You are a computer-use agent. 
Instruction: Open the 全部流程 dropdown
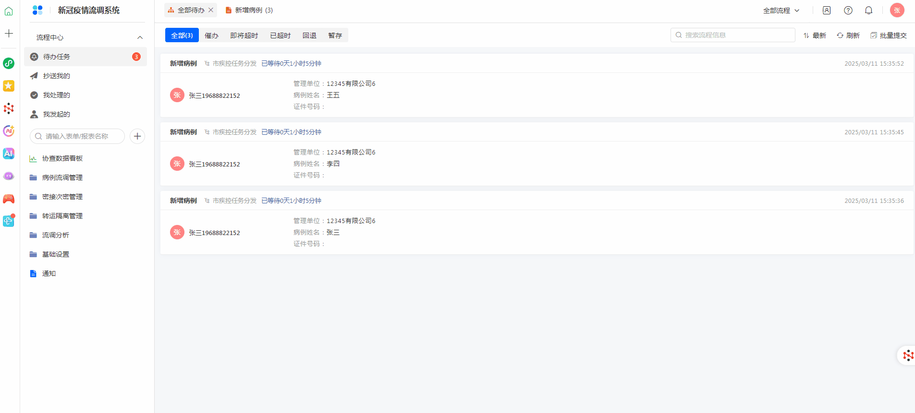[x=781, y=10]
